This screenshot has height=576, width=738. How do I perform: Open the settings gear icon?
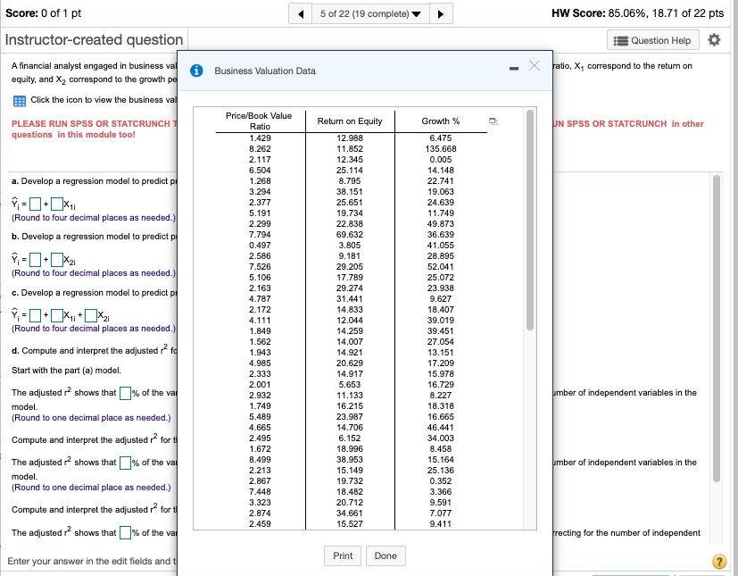tap(712, 40)
